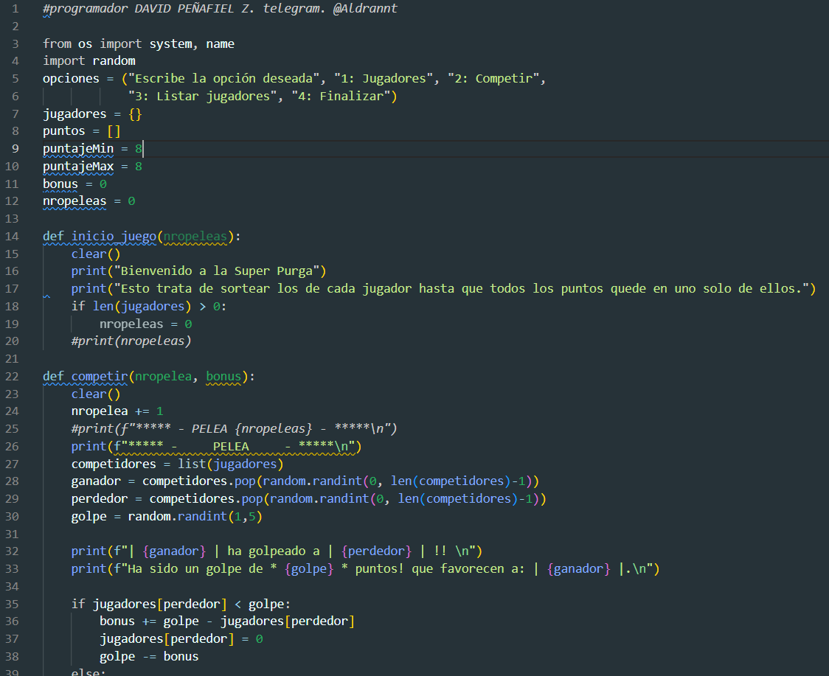Click 'jugadores = {}' on line 7
The width and height of the screenshot is (829, 676).
pos(92,114)
